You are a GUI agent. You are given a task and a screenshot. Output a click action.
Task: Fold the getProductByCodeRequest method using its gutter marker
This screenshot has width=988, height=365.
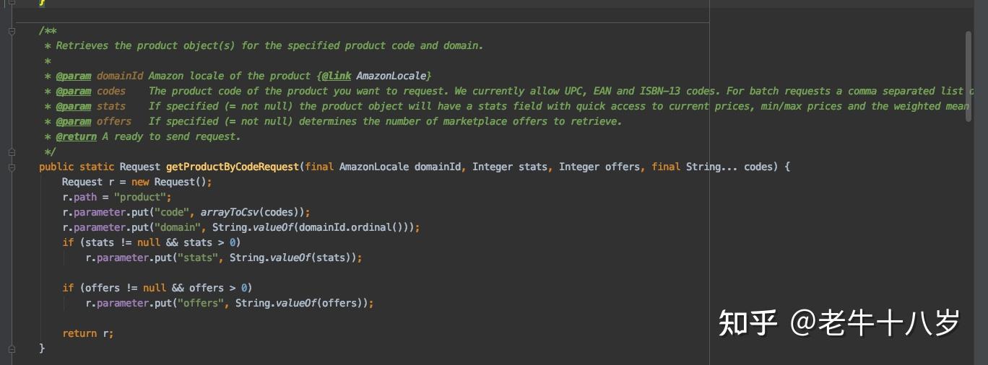coord(12,167)
